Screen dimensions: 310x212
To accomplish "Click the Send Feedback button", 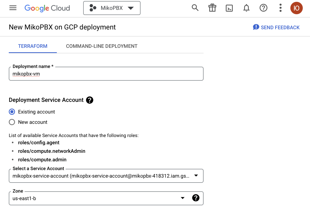I will coord(276,27).
